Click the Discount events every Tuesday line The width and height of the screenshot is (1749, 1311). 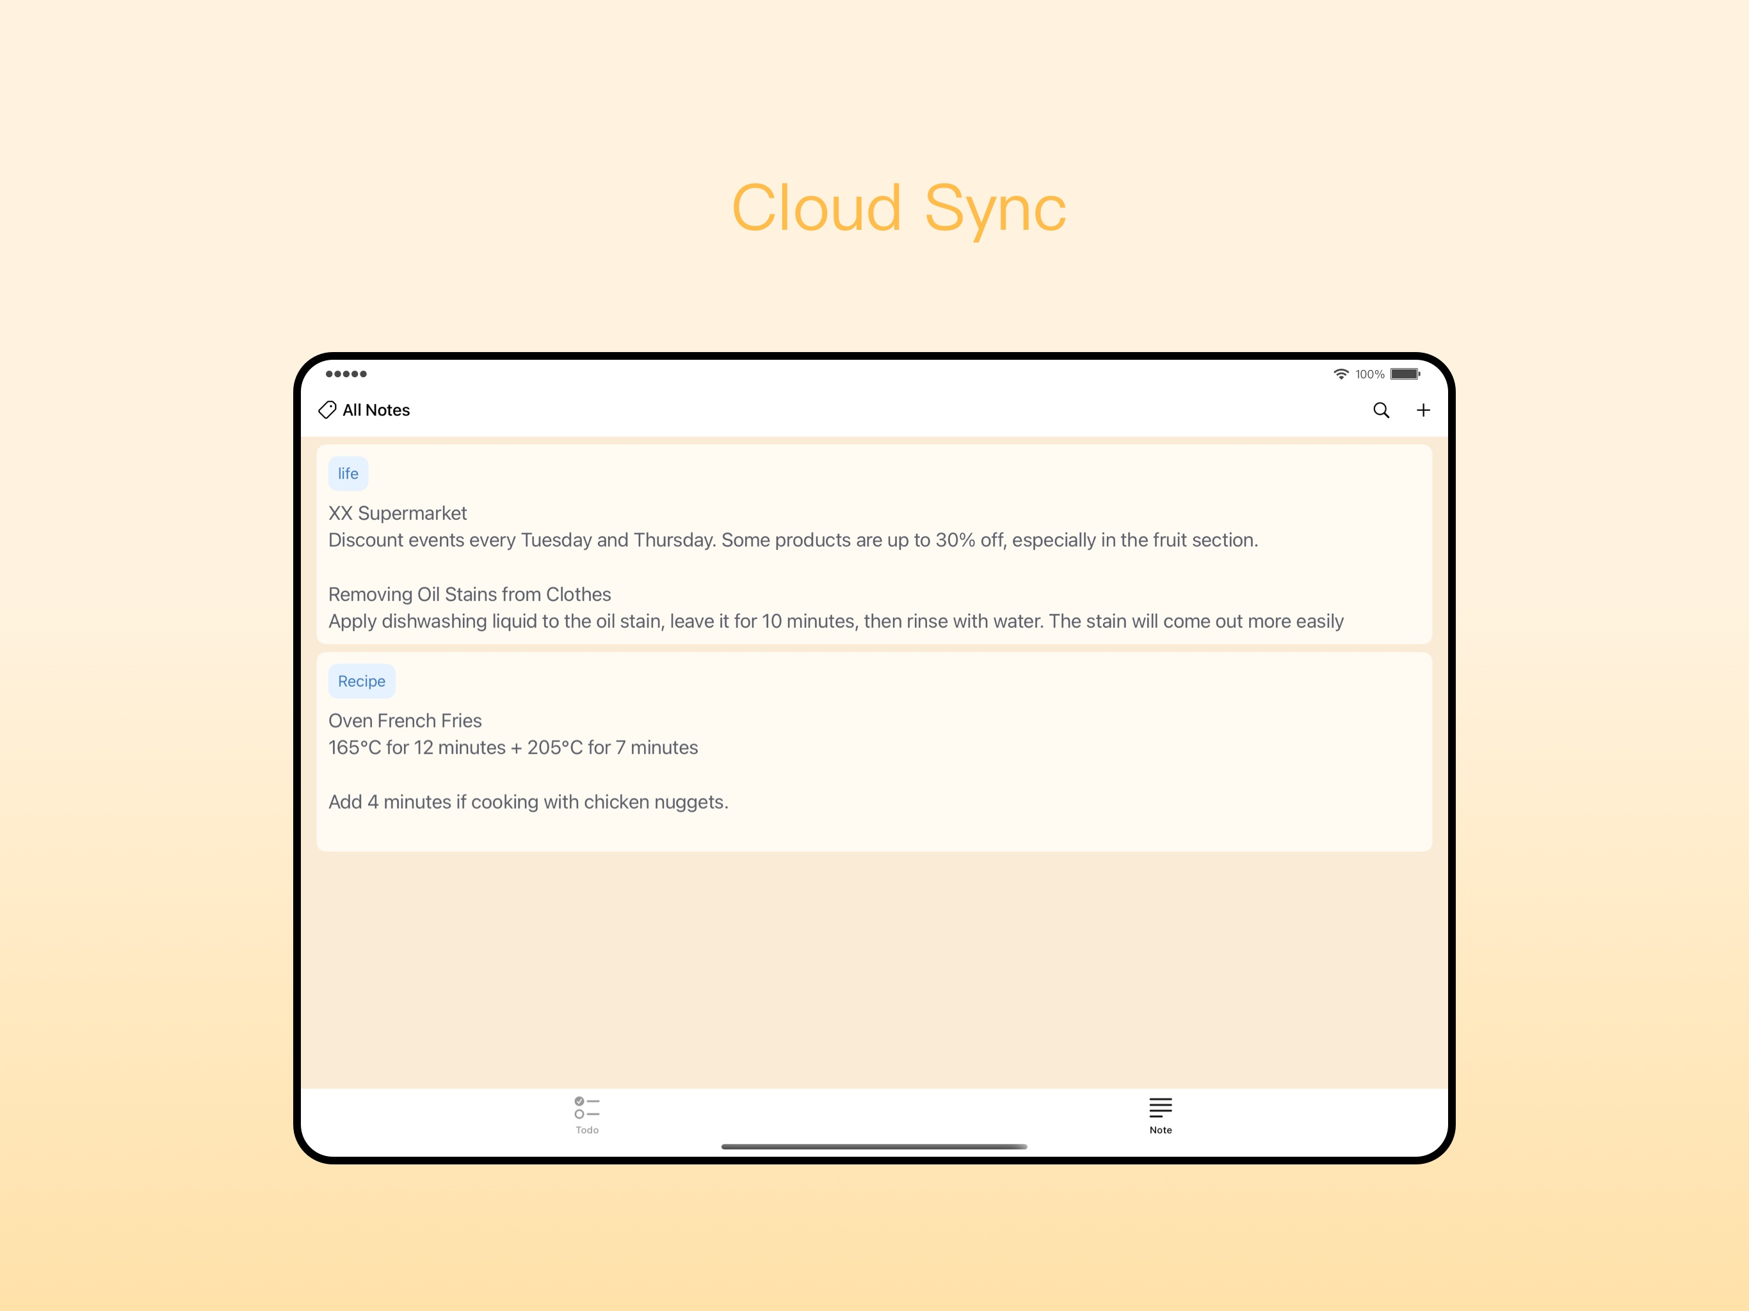pos(793,540)
